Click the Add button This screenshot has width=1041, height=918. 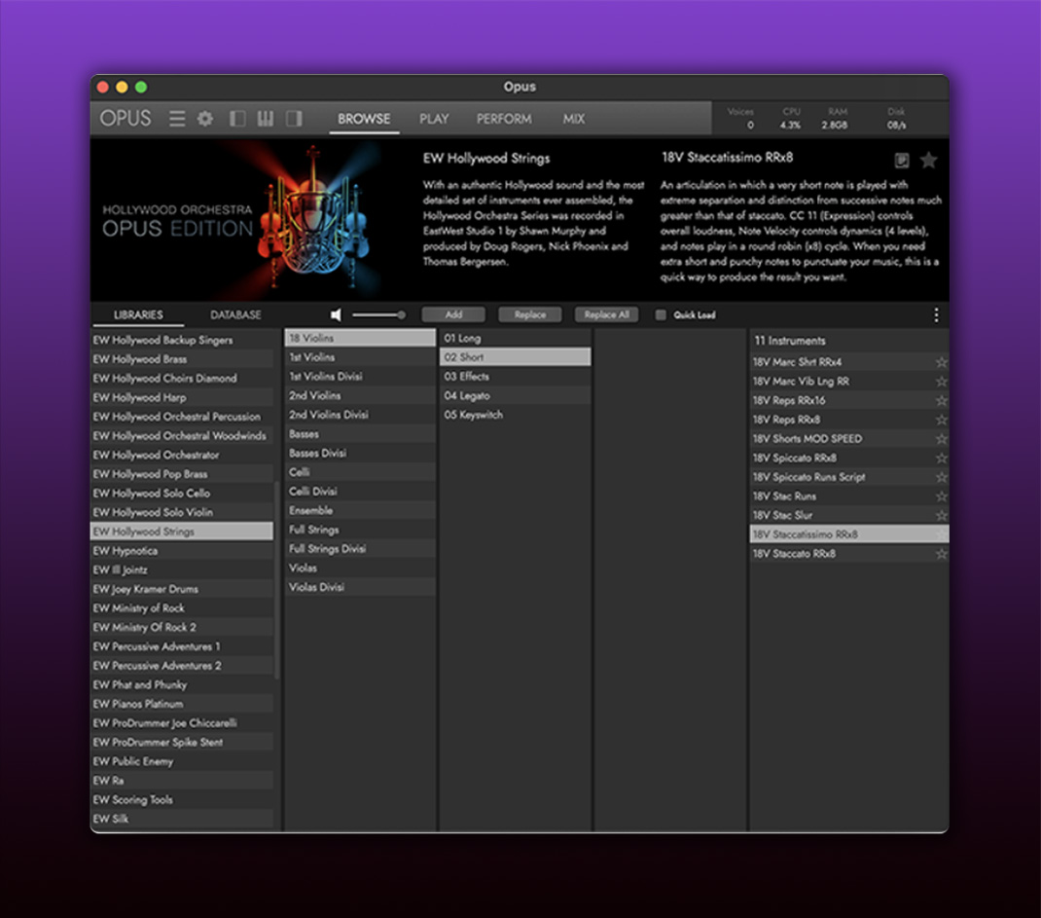pyautogui.click(x=453, y=314)
